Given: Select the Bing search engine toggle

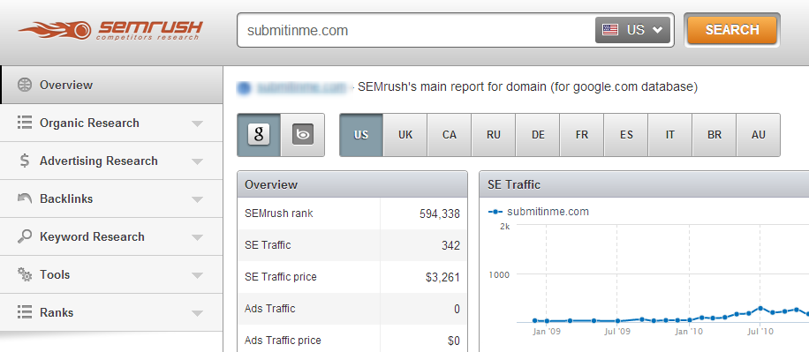Looking at the screenshot, I should (x=303, y=135).
